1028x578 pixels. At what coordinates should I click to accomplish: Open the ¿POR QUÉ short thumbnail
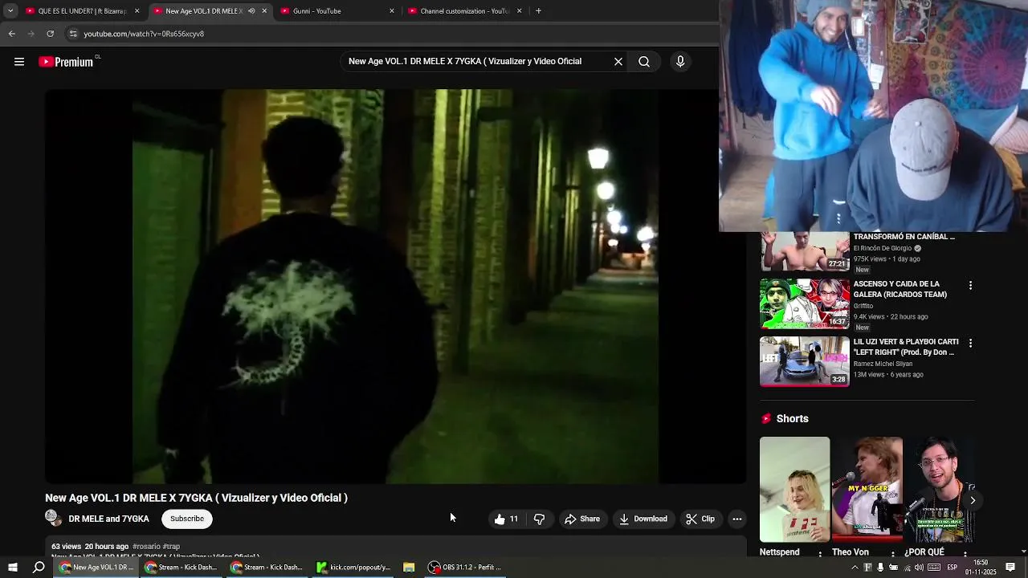click(940, 490)
